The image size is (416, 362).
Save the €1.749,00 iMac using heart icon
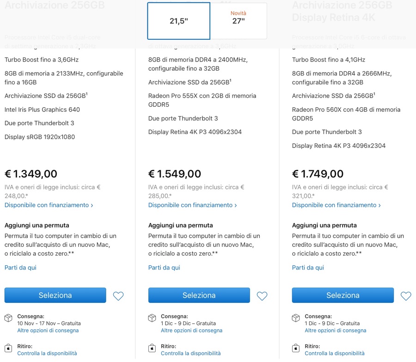pyautogui.click(x=406, y=296)
